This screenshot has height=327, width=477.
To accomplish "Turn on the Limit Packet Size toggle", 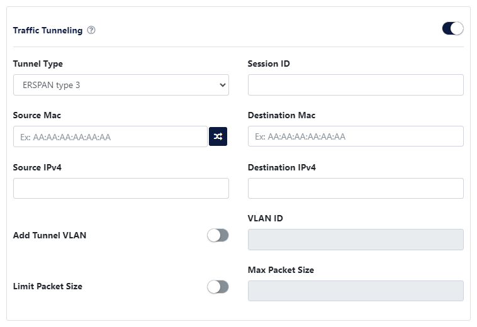I will pyautogui.click(x=218, y=287).
